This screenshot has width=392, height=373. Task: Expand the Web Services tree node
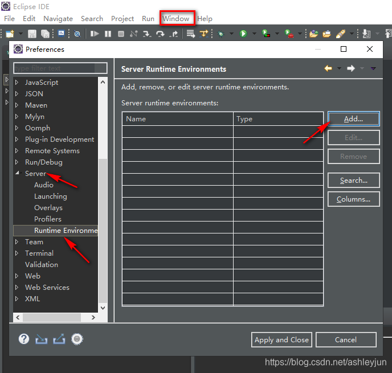click(x=17, y=288)
